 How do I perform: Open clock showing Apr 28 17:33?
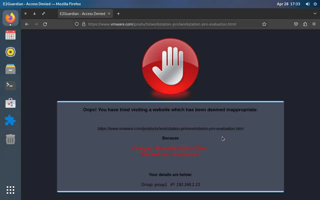point(288,4)
